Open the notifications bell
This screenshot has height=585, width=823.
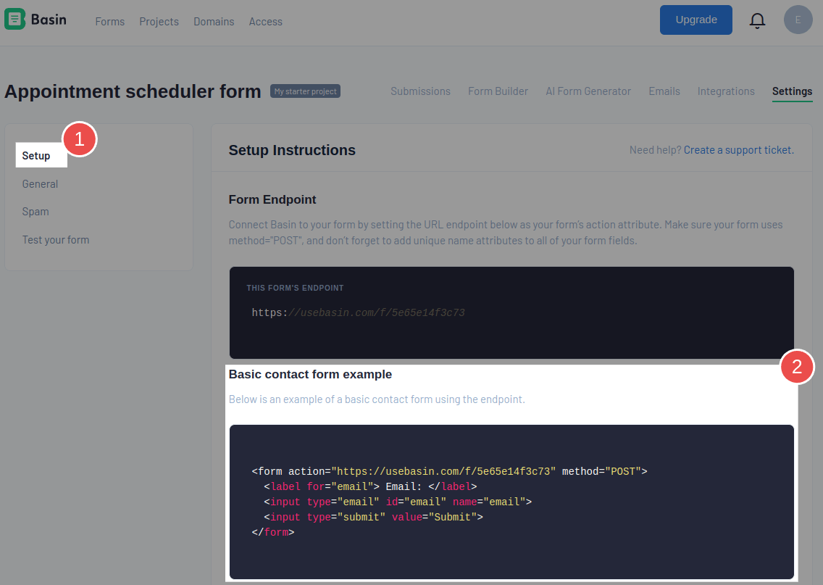coord(757,20)
